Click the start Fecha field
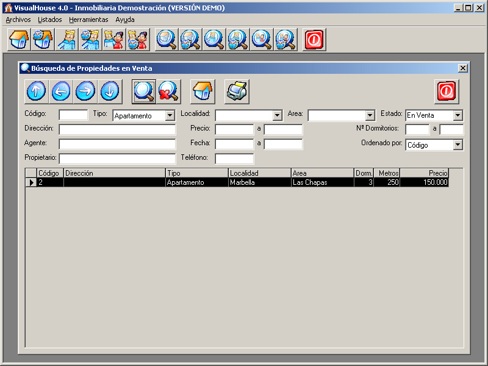The image size is (488, 366). point(234,144)
